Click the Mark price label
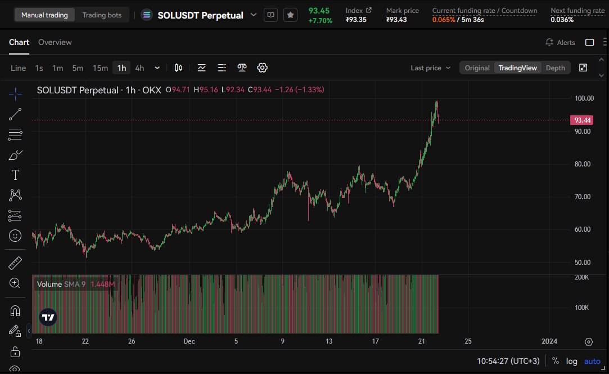Image resolution: width=609 pixels, height=374 pixels. coord(403,11)
